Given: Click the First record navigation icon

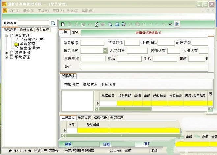Looking at the screenshot, I should click(x=144, y=24).
